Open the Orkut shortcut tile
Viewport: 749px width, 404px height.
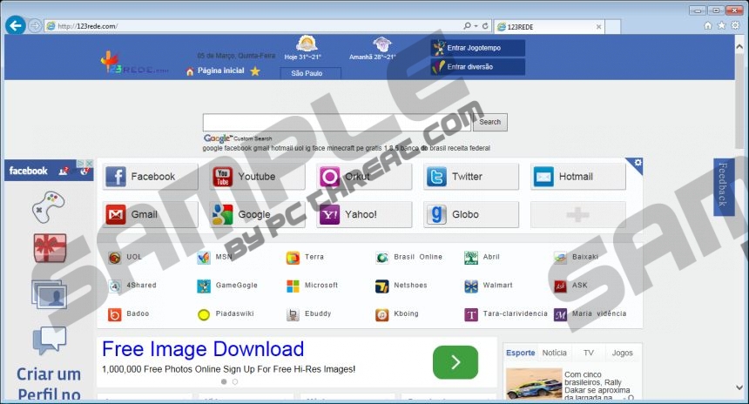[364, 177]
